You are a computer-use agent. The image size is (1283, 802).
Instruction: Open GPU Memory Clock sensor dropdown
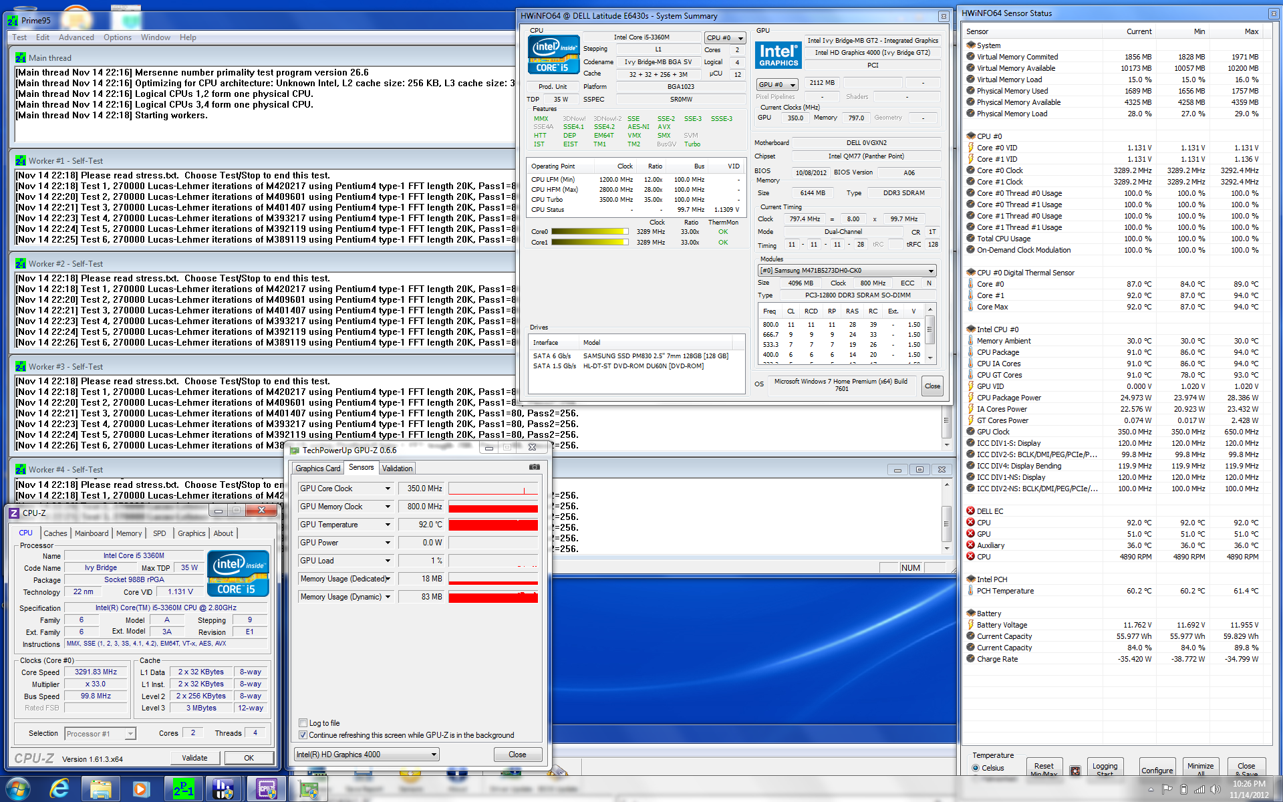[x=388, y=507]
